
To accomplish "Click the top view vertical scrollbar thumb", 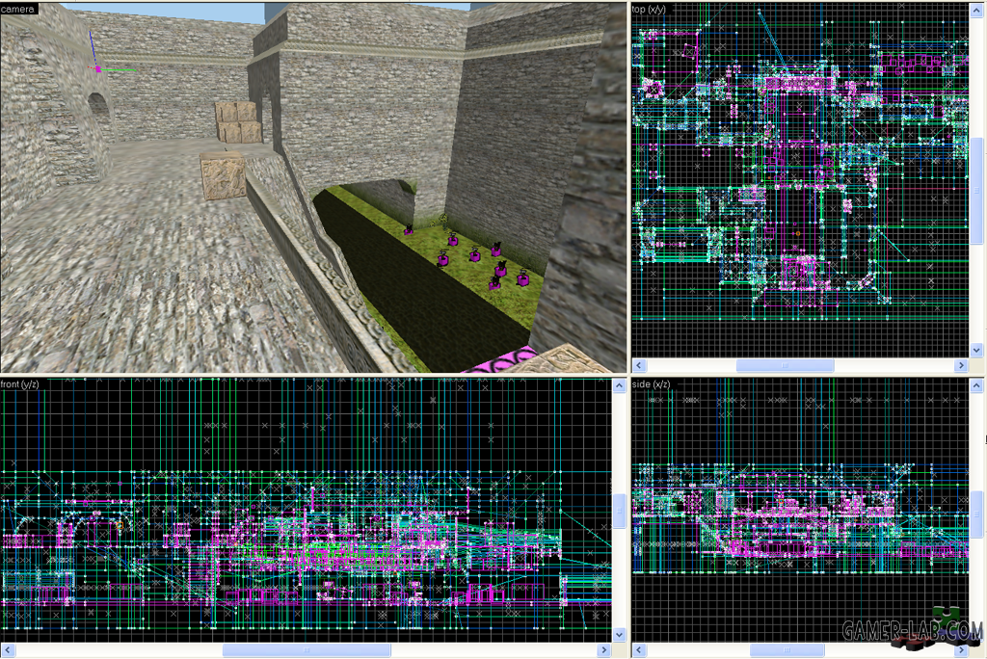I will 977,191.
